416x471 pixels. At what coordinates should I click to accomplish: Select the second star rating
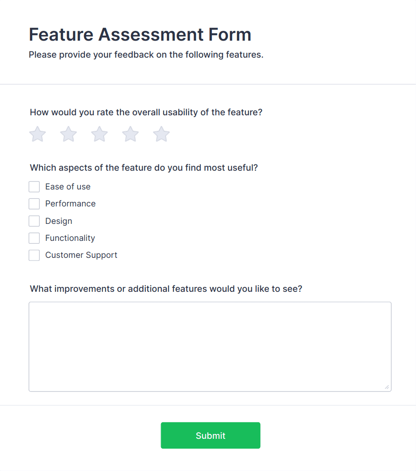(x=68, y=134)
